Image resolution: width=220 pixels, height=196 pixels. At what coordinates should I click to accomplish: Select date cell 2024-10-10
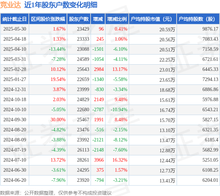pos(15,109)
